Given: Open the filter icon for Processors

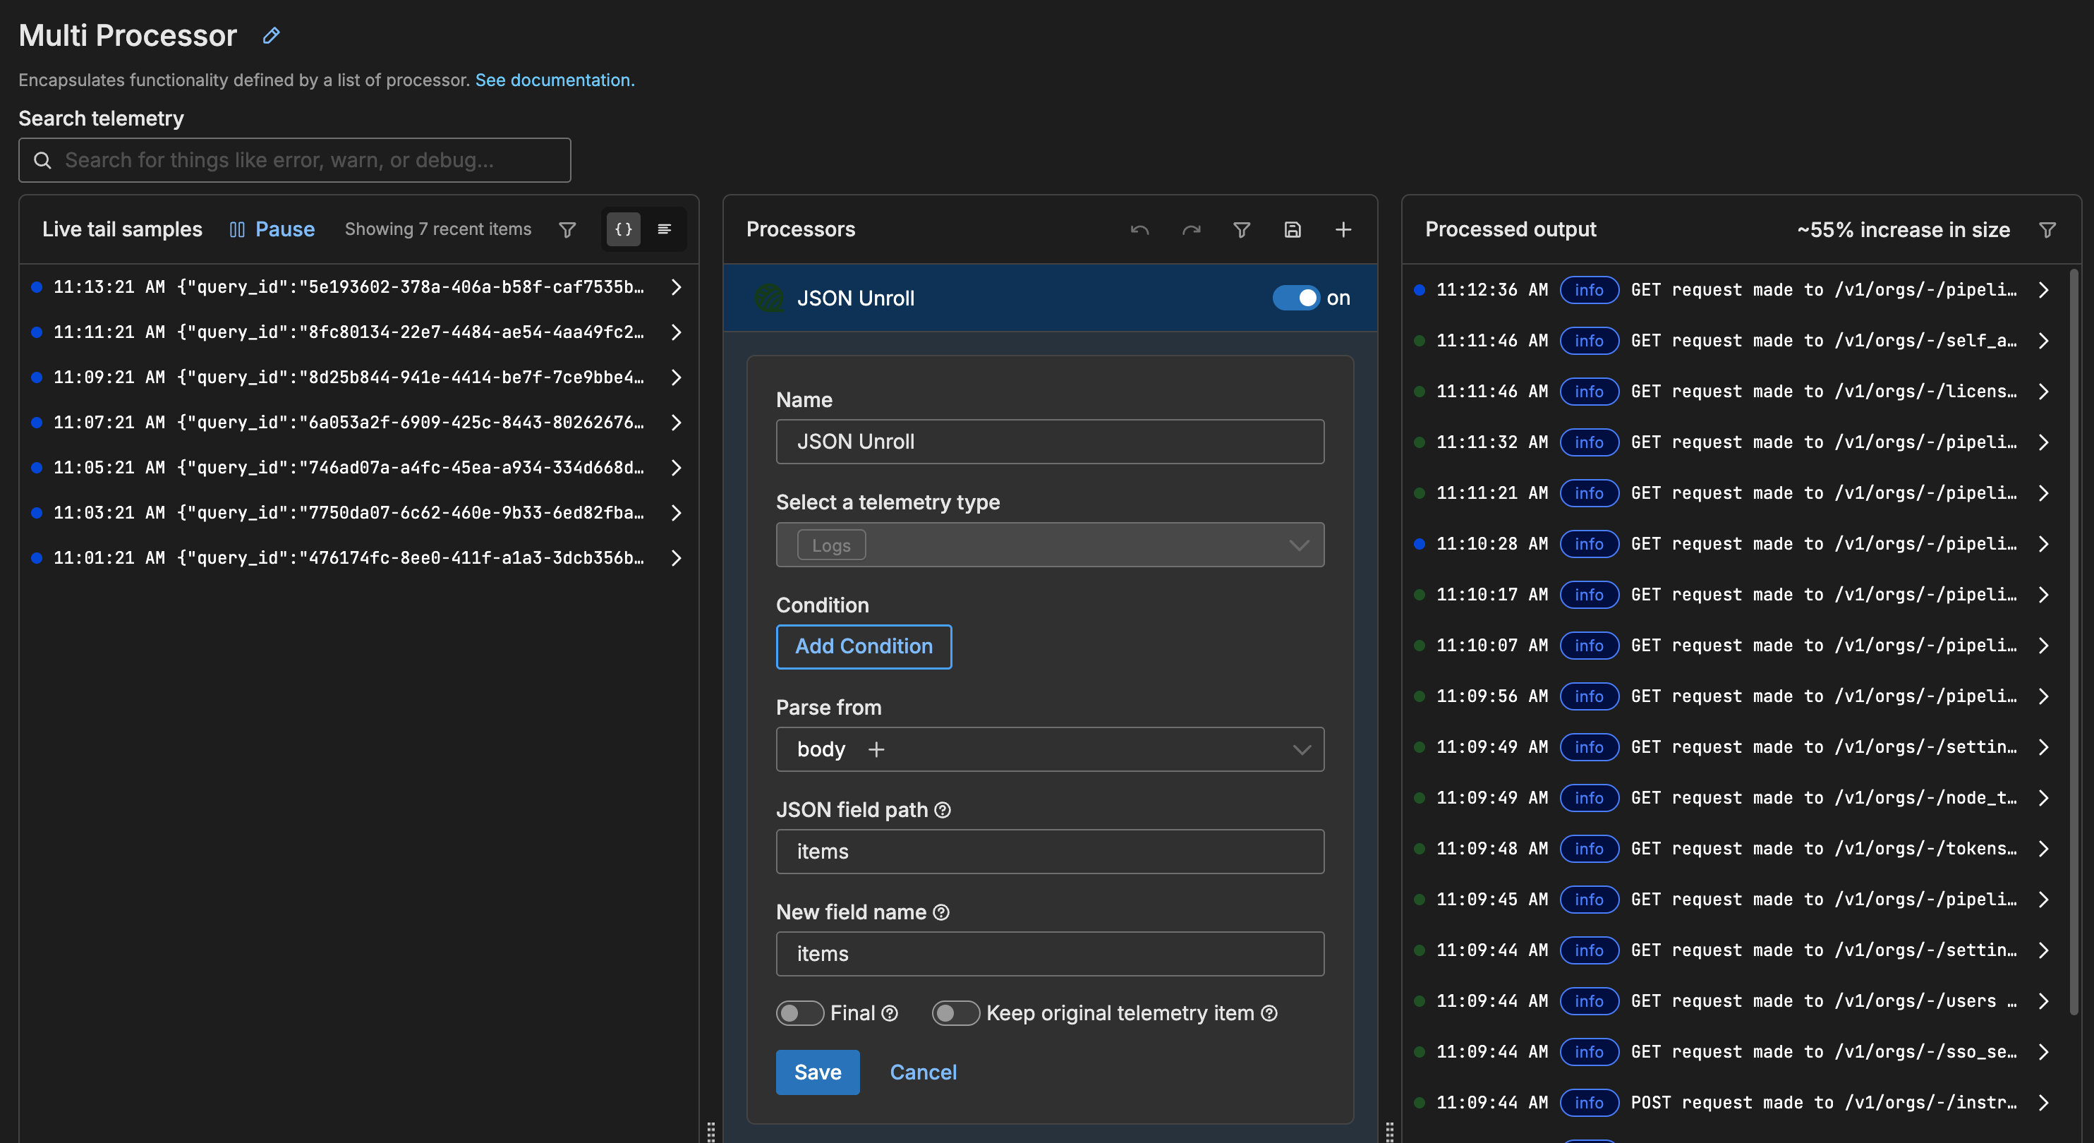Looking at the screenshot, I should coord(1241,229).
